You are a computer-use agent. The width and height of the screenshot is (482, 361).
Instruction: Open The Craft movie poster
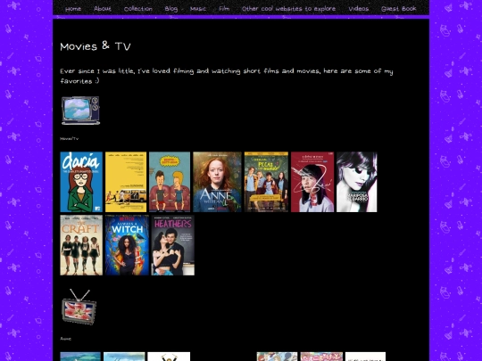(x=81, y=245)
